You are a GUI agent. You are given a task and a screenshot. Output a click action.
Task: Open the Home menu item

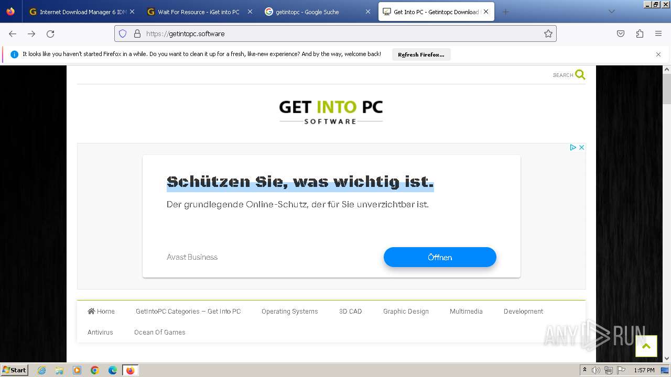pos(101,311)
